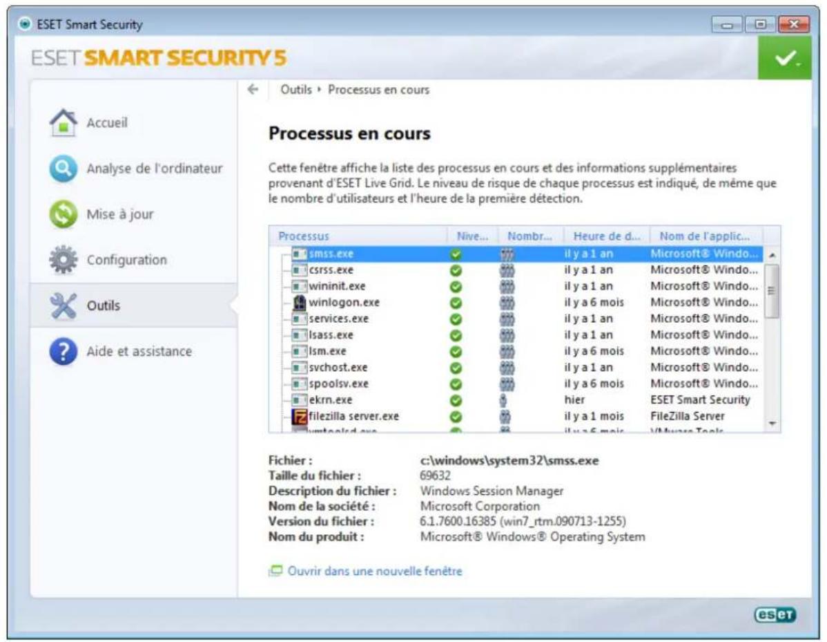The height and width of the screenshot is (642, 827).
Task: Click the 'hier' detection time cell
Action: click(x=574, y=400)
